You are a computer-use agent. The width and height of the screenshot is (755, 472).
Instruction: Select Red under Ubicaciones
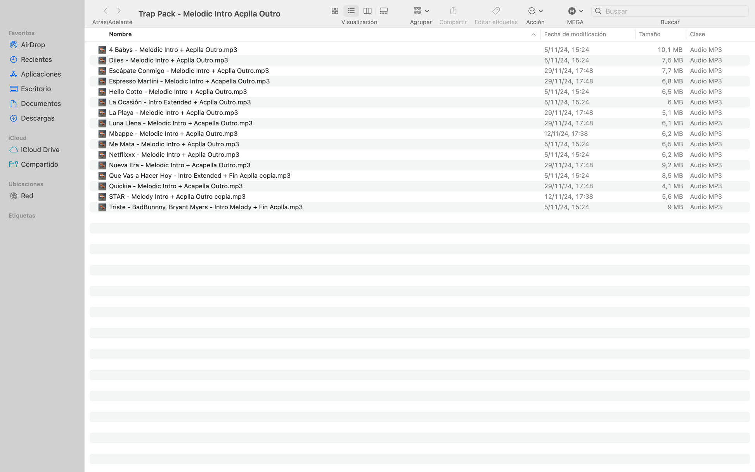click(x=27, y=196)
